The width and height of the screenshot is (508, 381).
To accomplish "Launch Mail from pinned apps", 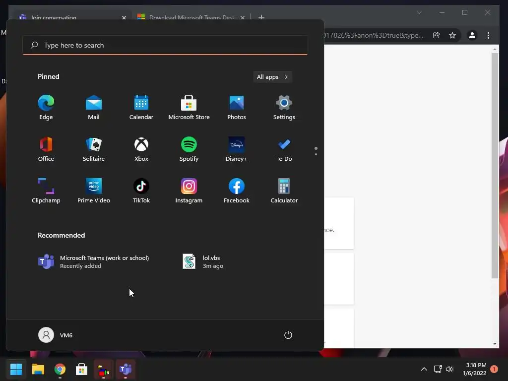I will point(94,108).
